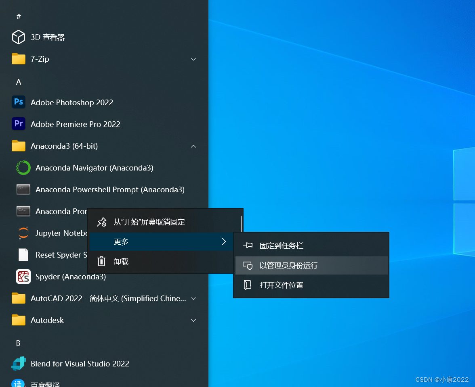Viewport: 475px width, 387px height.
Task: Click the Anaconda Powershell Prompt console icon
Action: point(23,189)
